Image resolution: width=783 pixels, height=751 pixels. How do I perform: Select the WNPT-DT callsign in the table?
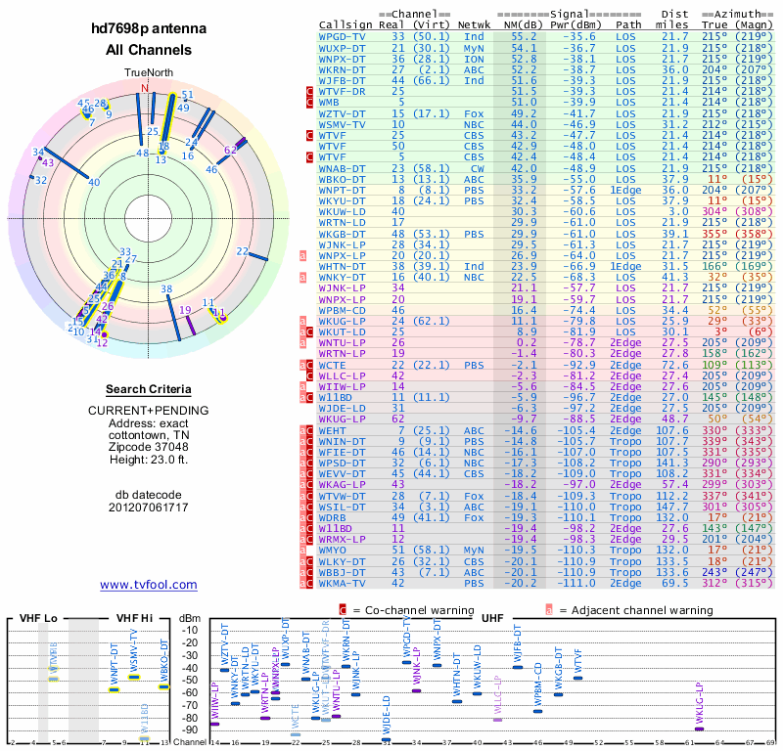(342, 190)
